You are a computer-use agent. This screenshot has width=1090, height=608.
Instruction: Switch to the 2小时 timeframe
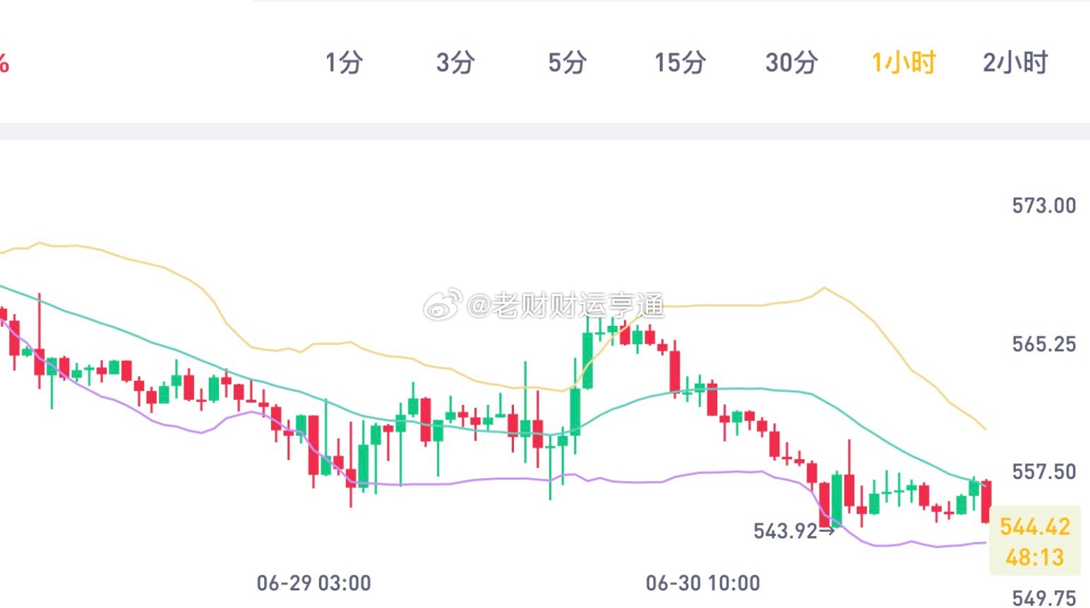(1015, 63)
